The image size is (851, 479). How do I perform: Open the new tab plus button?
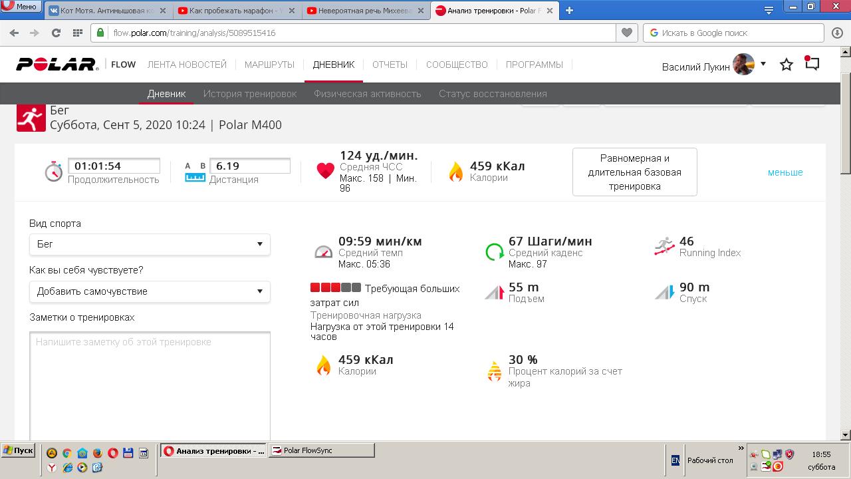click(569, 10)
